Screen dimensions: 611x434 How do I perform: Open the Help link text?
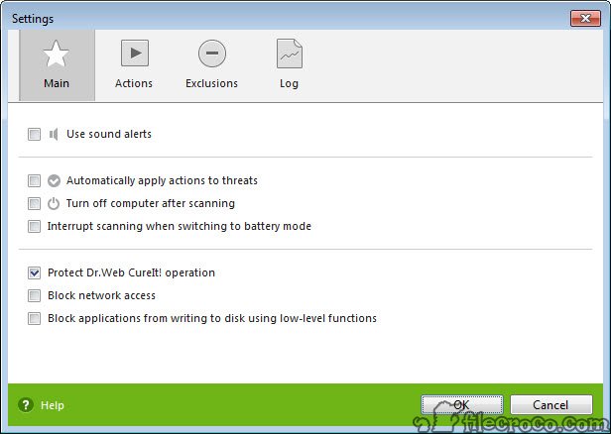pyautogui.click(x=53, y=405)
